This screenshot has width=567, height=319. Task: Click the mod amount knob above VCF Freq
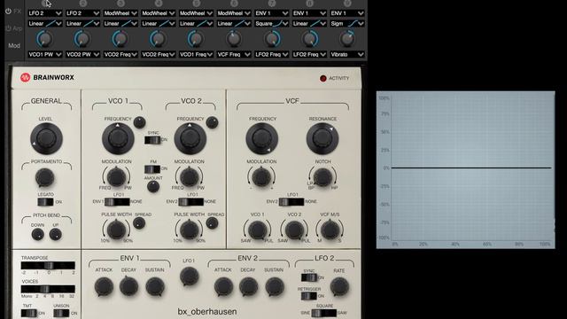[234, 39]
